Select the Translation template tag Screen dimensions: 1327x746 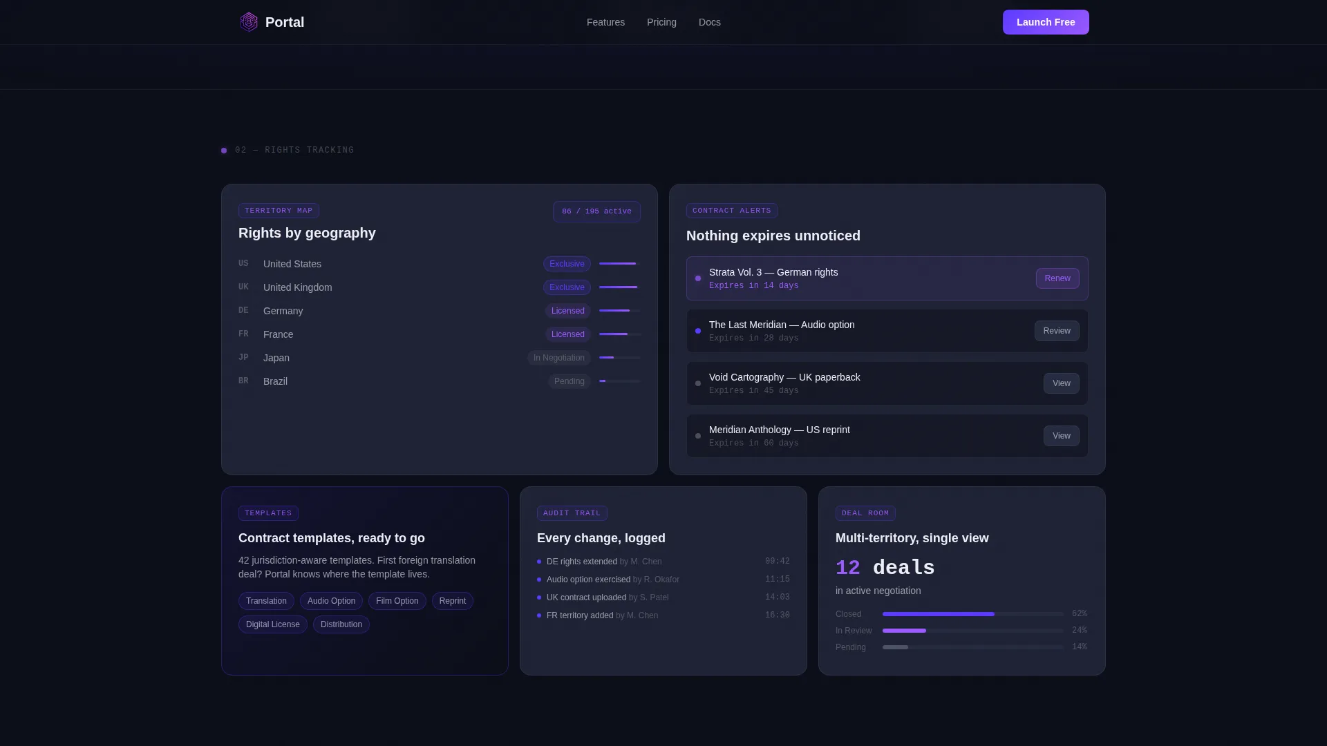(x=266, y=601)
